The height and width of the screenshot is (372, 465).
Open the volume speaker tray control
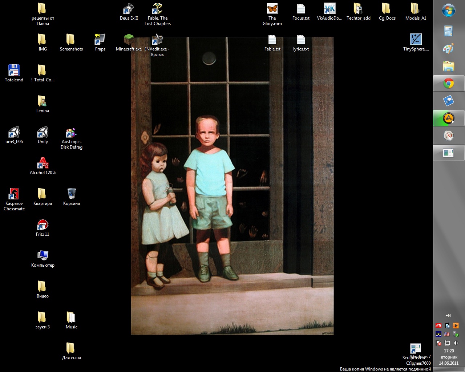(x=456, y=343)
